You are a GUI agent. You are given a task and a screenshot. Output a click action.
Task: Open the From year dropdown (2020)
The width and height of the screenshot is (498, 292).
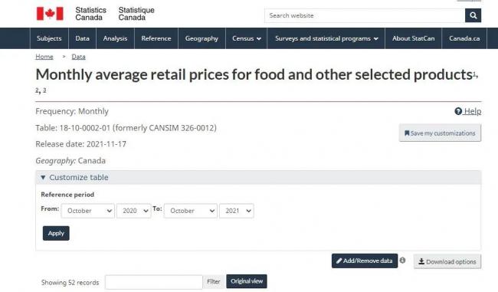(134, 211)
